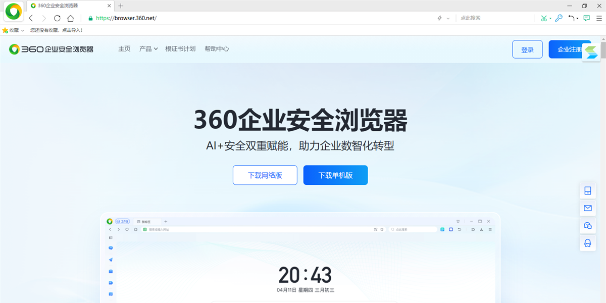606x303 pixels.
Task: Expand the screenshot tool dropdown arrow
Action: [x=550, y=18]
